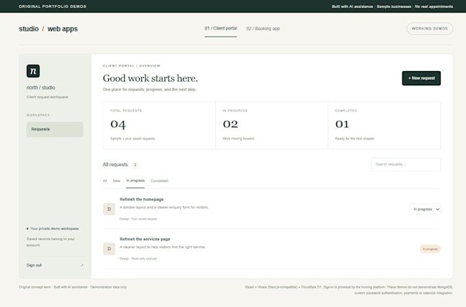
Task: Click the studio / web apps site title
Action: [48, 29]
